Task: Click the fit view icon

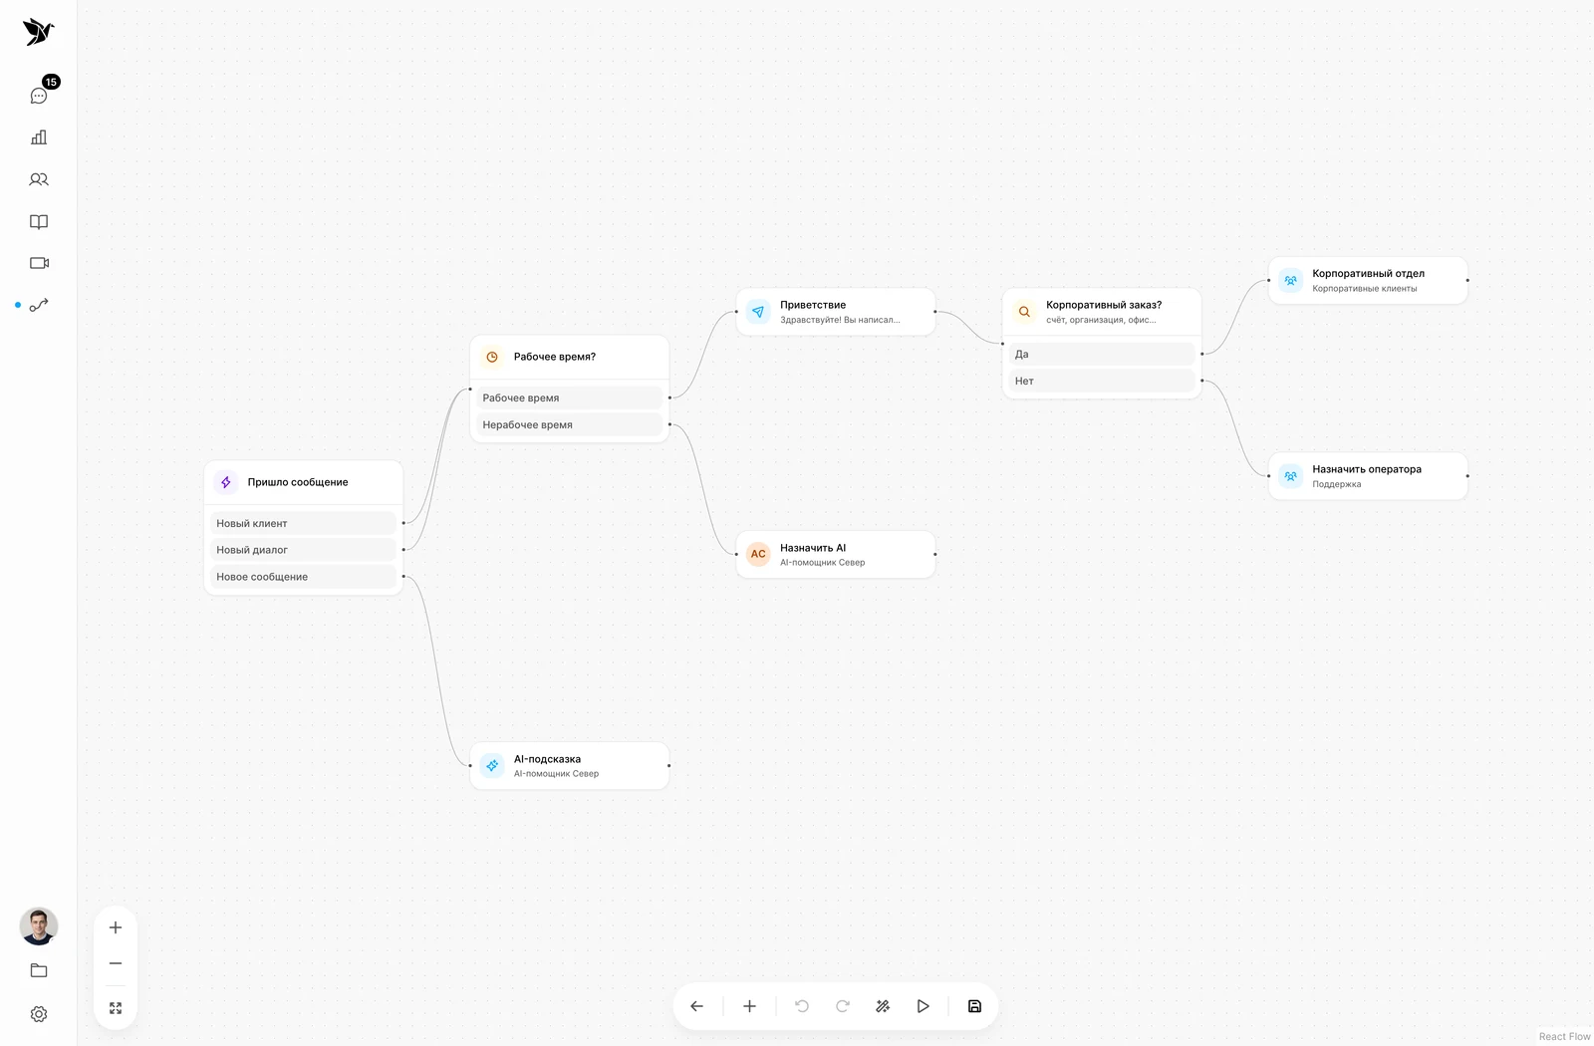Action: click(x=116, y=1008)
